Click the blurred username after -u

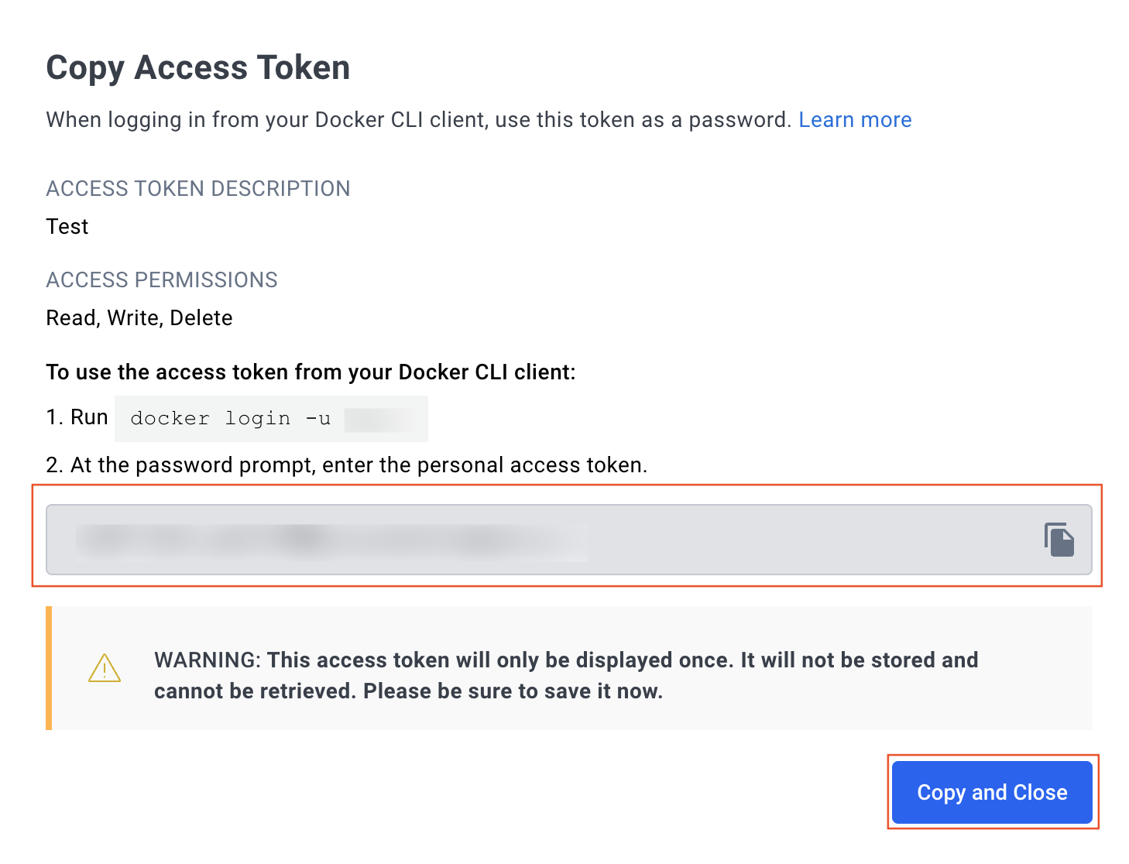coord(383,419)
